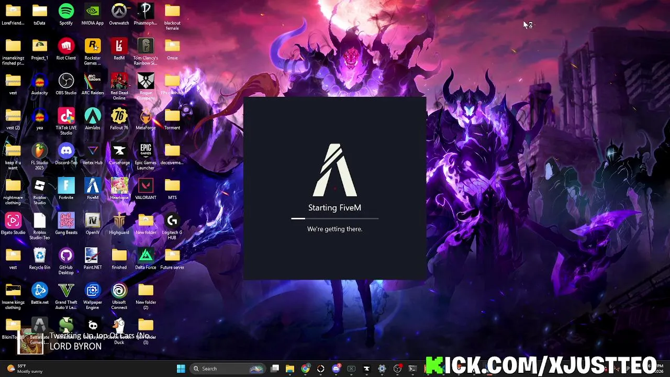Select the Vertex Hub desktop icon

(x=93, y=154)
